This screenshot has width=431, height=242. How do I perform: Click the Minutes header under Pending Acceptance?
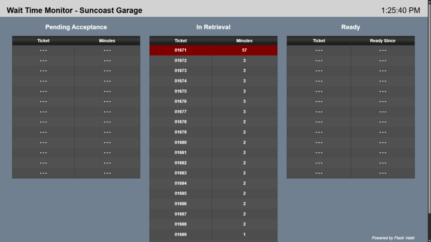[107, 41]
